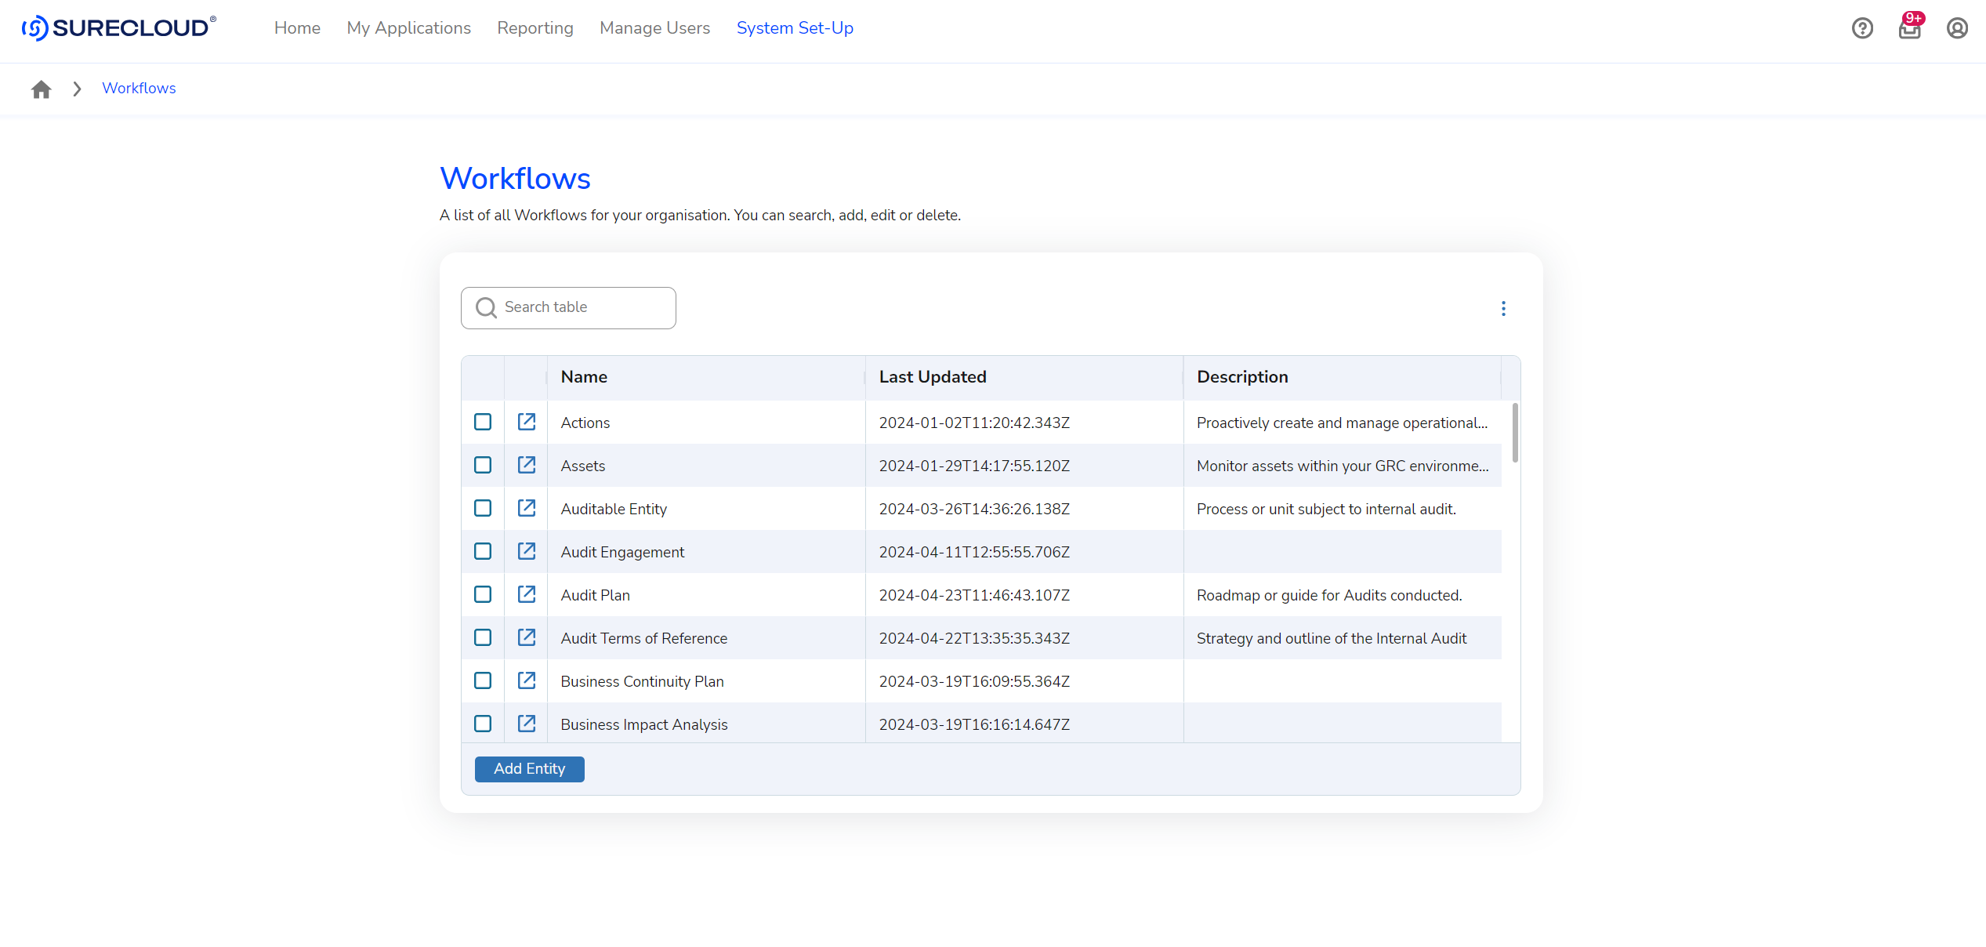Click the breadcrumb chevron separator
Viewport: 1986px width, 947px height.
tap(76, 89)
